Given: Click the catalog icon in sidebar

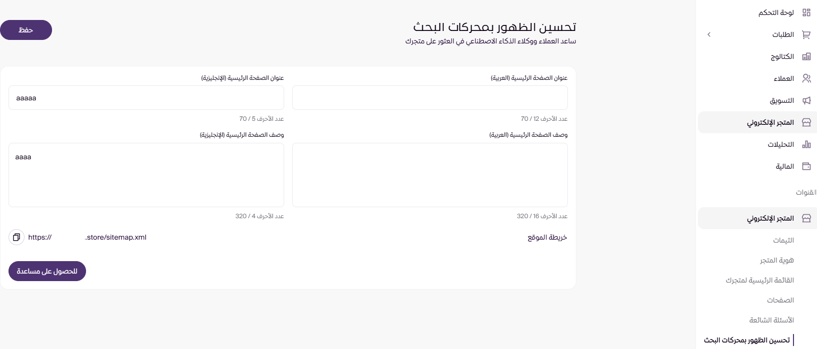Looking at the screenshot, I should pyautogui.click(x=806, y=56).
